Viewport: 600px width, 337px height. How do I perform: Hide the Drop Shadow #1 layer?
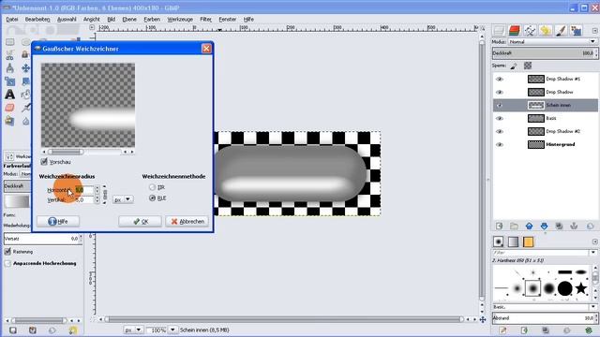[x=500, y=79]
